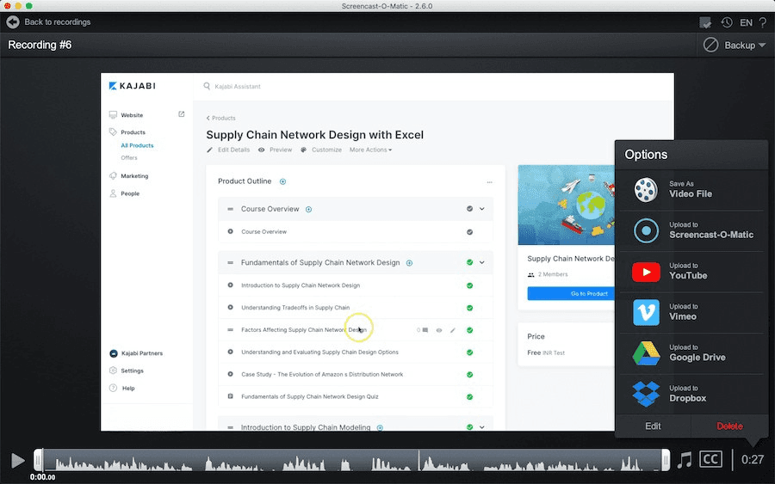Toggle the CC captions button
Image resolution: width=775 pixels, height=484 pixels.
coord(710,460)
